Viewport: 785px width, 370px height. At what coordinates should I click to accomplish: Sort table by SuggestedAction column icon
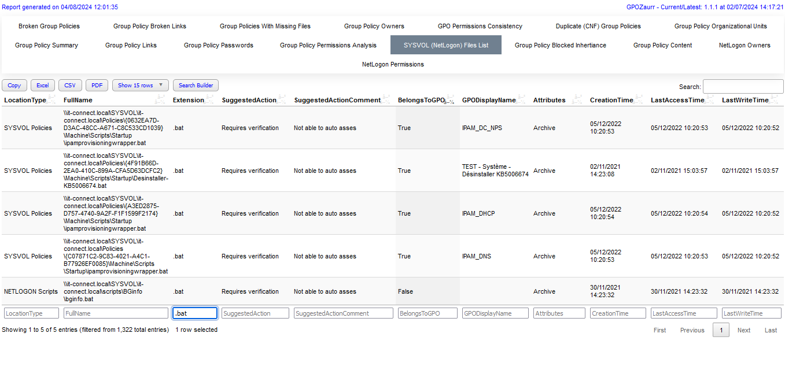[x=282, y=99]
